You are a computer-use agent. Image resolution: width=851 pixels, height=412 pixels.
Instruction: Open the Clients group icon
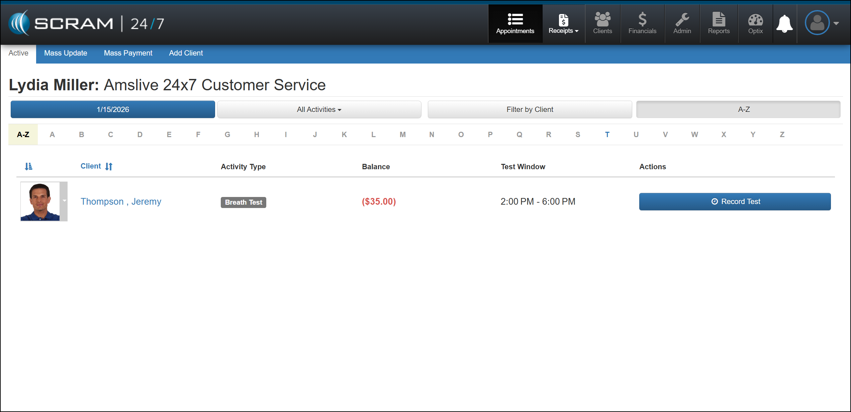[x=602, y=19]
